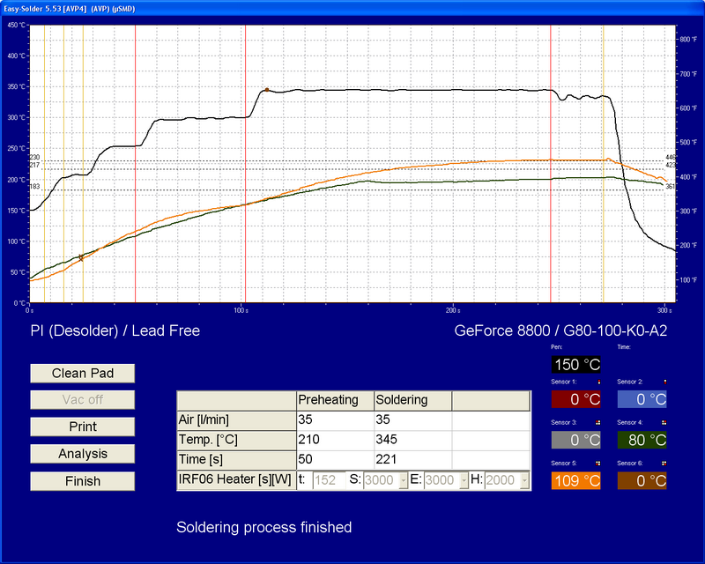Image resolution: width=705 pixels, height=564 pixels.
Task: Click the dark red Sensor 1 temperature box
Action: (x=576, y=399)
